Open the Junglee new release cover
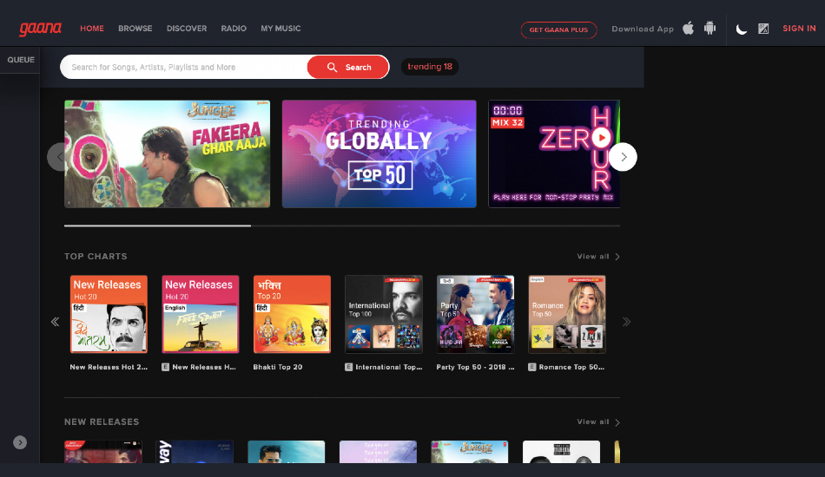This screenshot has height=477, width=825. [x=470, y=452]
